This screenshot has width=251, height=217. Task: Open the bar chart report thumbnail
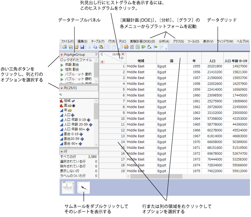68,187
